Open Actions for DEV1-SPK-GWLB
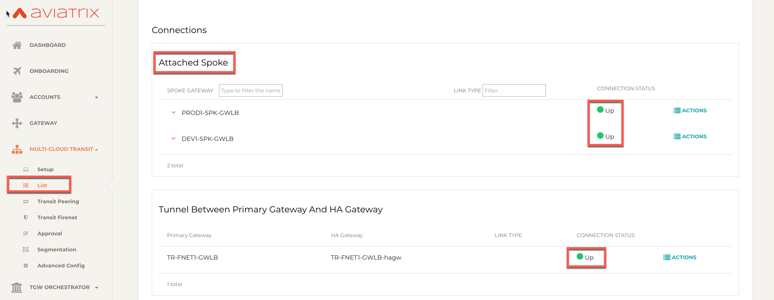774x300 pixels. coord(690,137)
